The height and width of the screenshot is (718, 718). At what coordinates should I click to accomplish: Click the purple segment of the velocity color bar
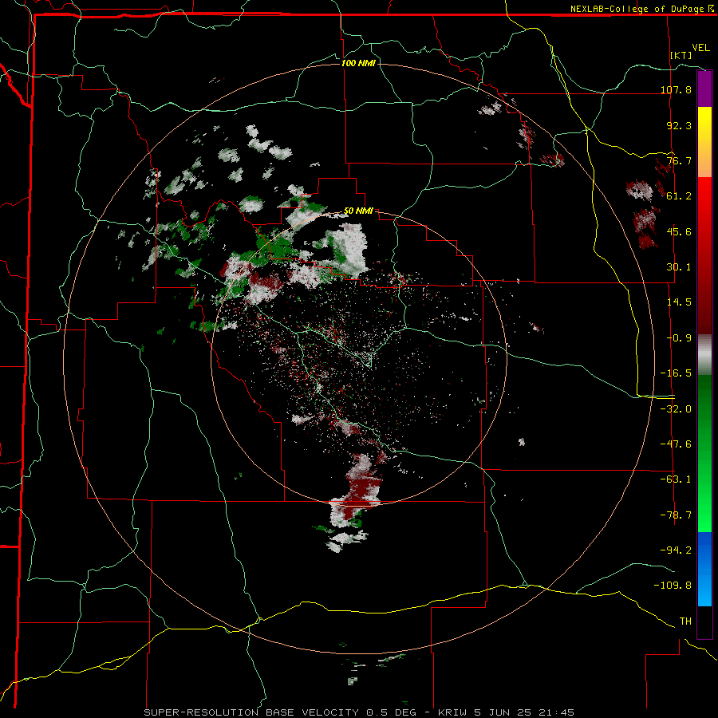click(704, 89)
